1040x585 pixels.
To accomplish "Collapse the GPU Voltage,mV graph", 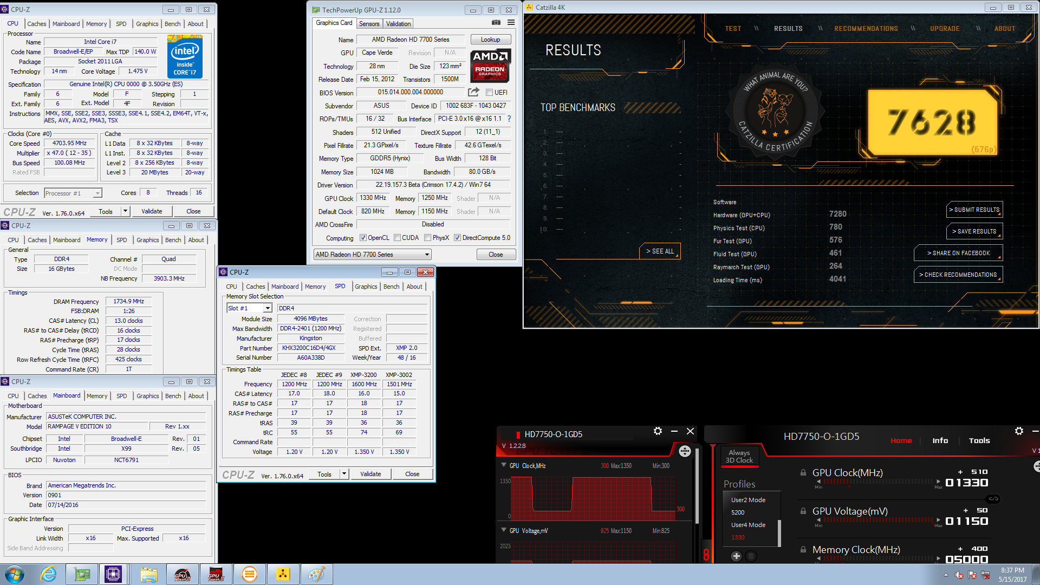I will (x=504, y=530).
